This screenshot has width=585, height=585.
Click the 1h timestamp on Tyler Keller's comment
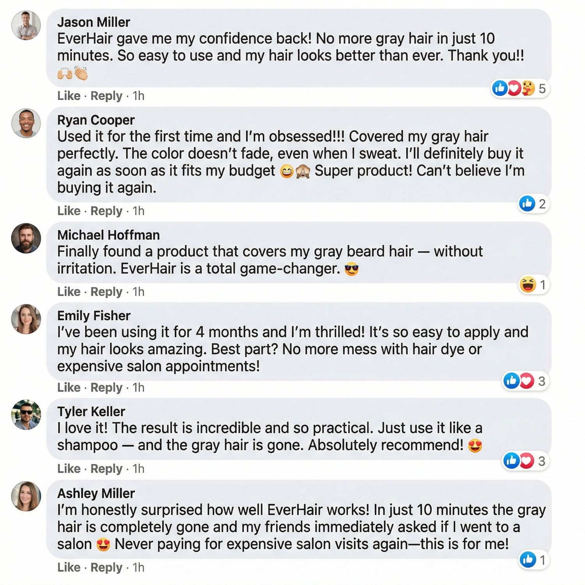[138, 469]
